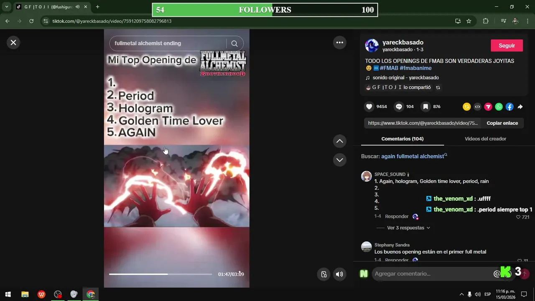Follow yareckbasado with the Seguir button
Viewport: 535px width, 301px height.
pyautogui.click(x=507, y=46)
